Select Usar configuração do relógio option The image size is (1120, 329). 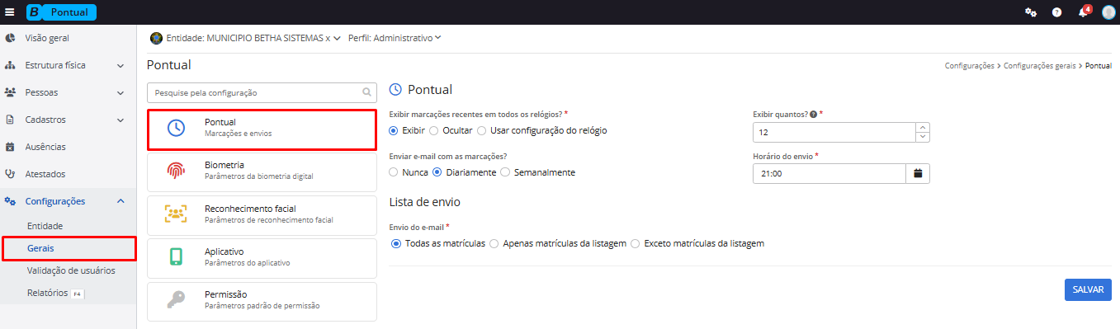tap(482, 130)
